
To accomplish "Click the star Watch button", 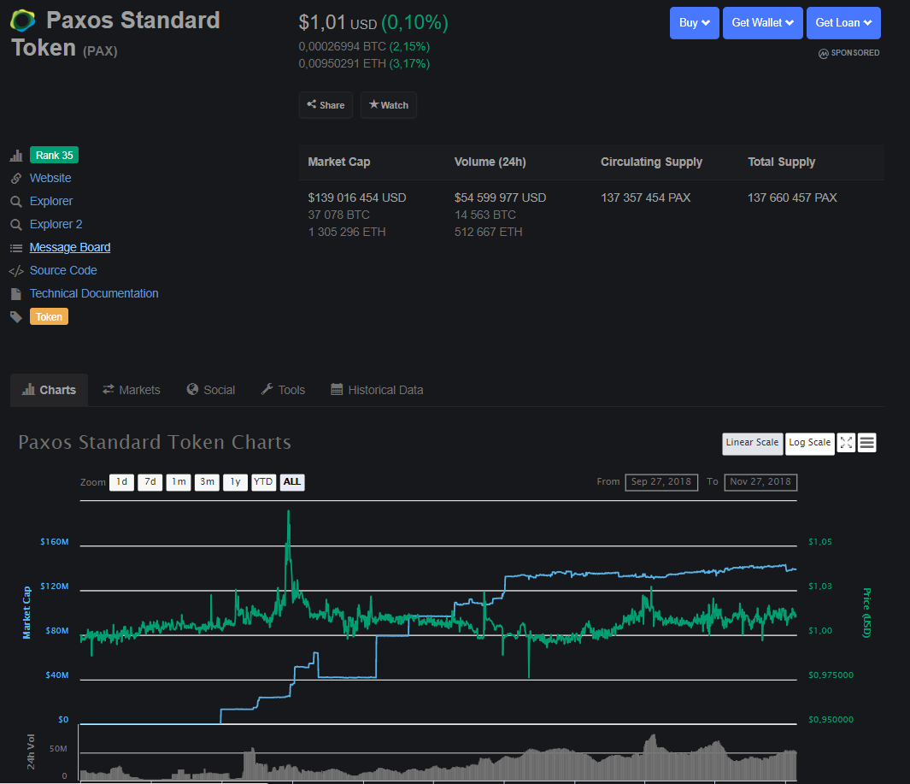I will coord(389,105).
